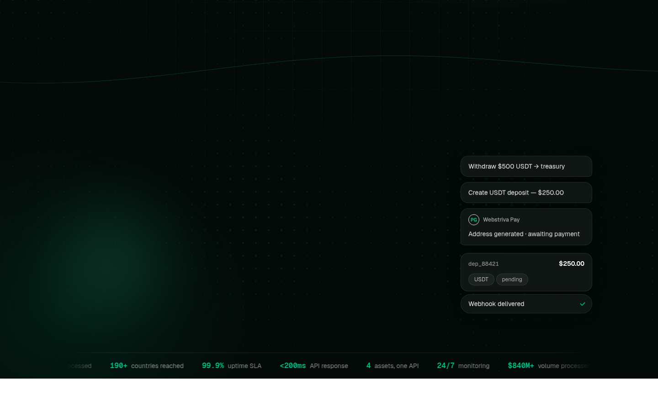
Task: Click the USDT tag pill
Action: (x=481, y=279)
